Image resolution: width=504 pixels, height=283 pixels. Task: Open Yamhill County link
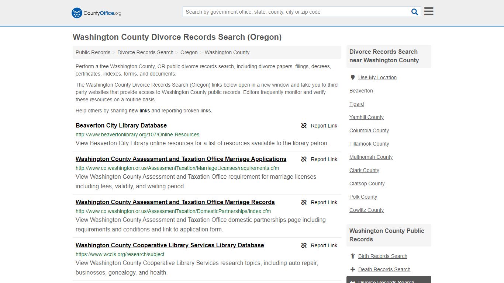(366, 117)
